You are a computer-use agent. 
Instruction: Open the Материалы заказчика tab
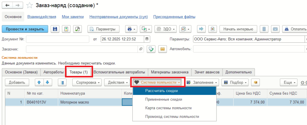click(170, 72)
